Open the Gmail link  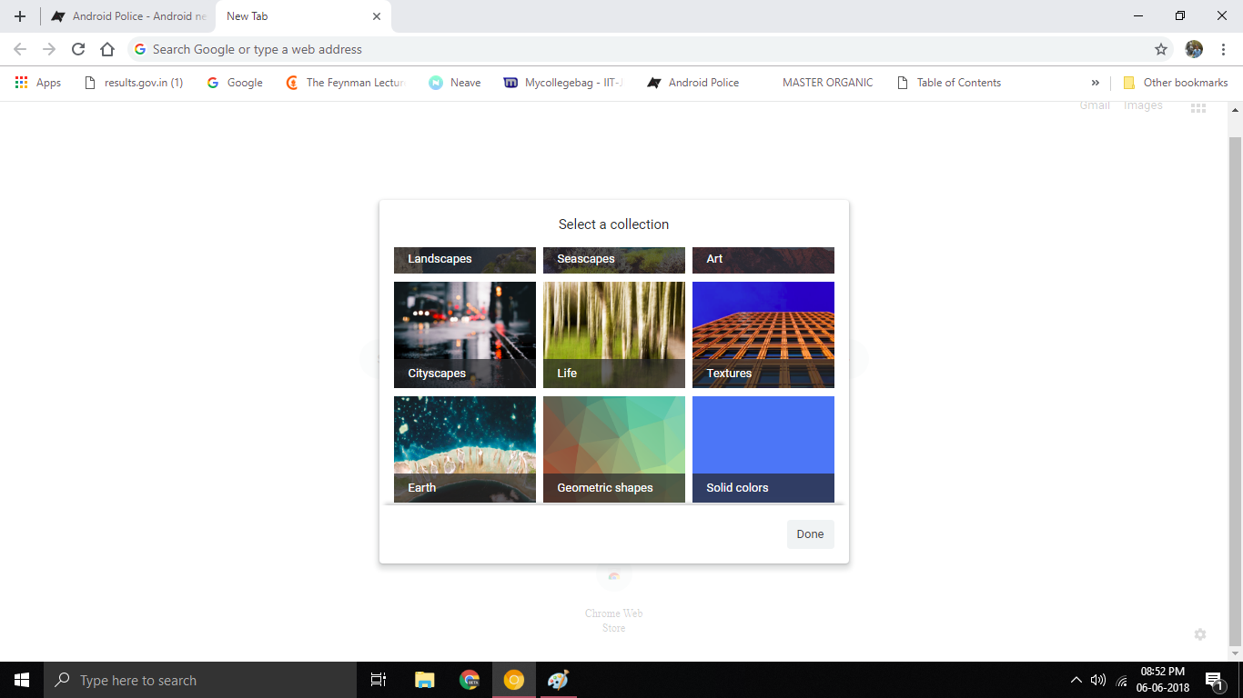click(x=1094, y=105)
